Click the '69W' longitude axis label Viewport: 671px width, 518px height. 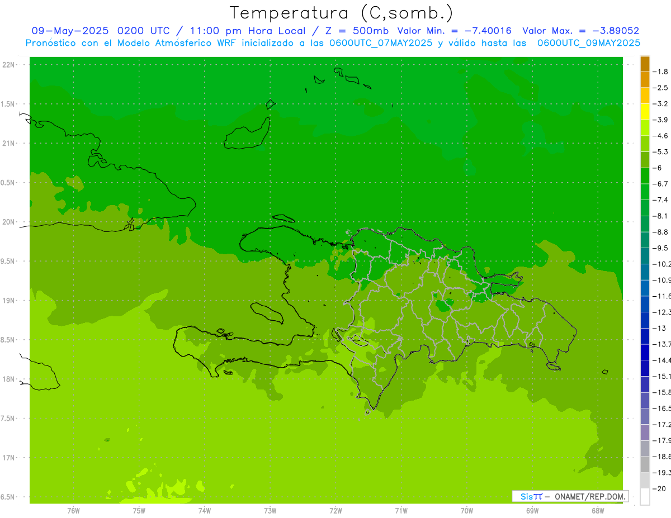(532, 511)
